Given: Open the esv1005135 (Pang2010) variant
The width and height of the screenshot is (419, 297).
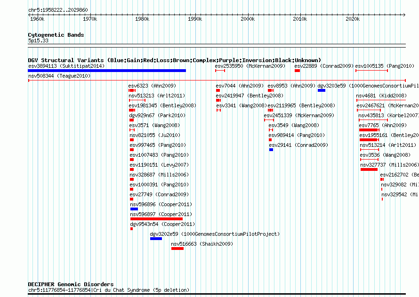Looking at the screenshot, I should (385, 66).
